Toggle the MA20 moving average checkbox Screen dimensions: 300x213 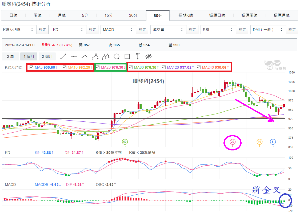[x=98, y=67]
